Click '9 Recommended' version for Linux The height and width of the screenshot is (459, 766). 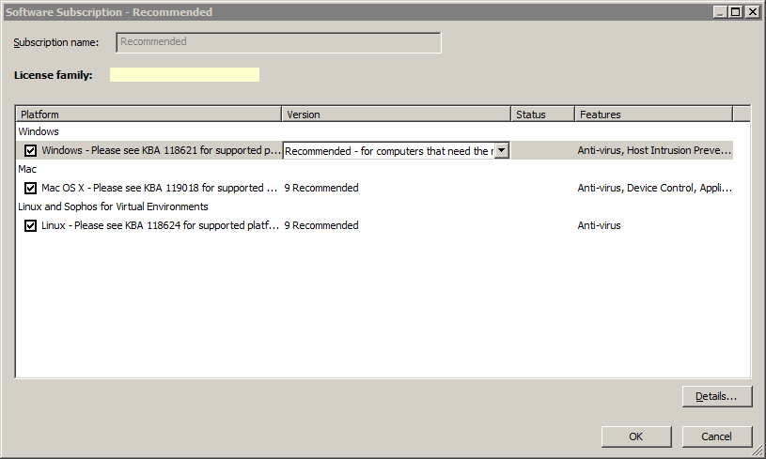(321, 225)
